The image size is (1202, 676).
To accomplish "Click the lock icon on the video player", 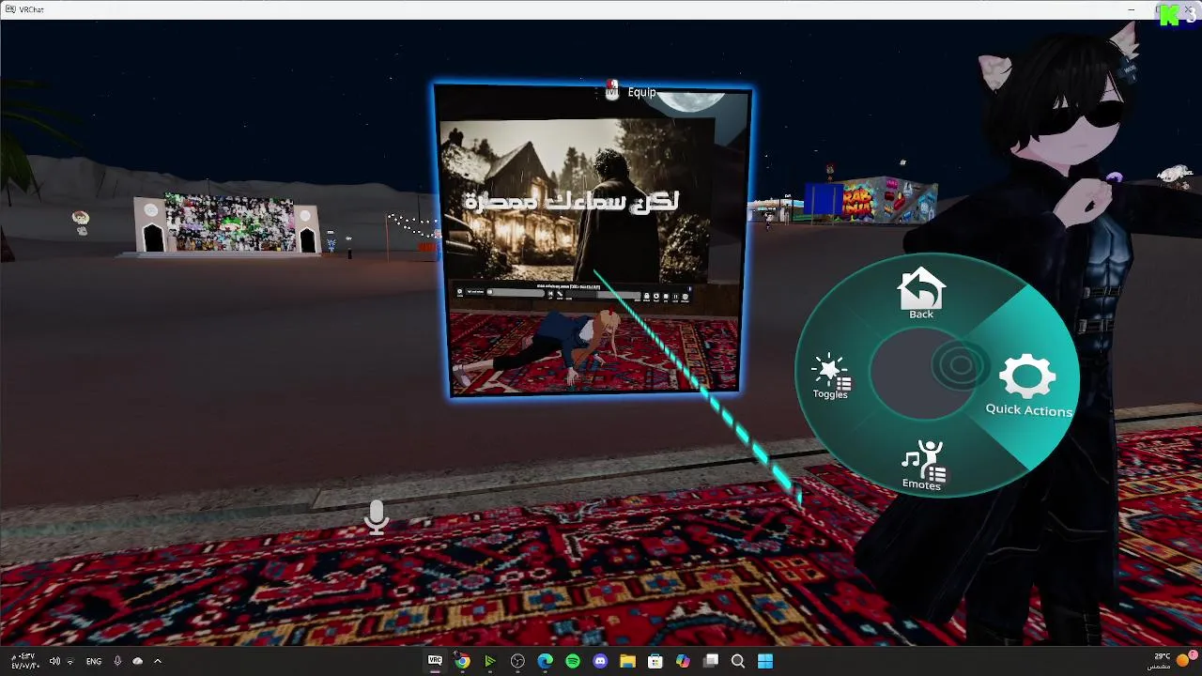I will point(646,297).
